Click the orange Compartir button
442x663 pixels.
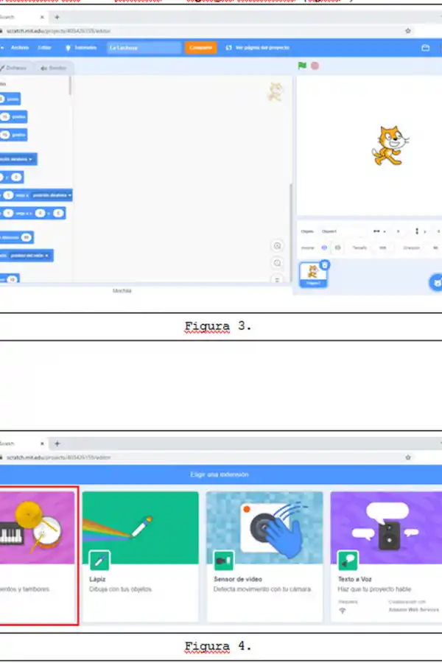(200, 47)
